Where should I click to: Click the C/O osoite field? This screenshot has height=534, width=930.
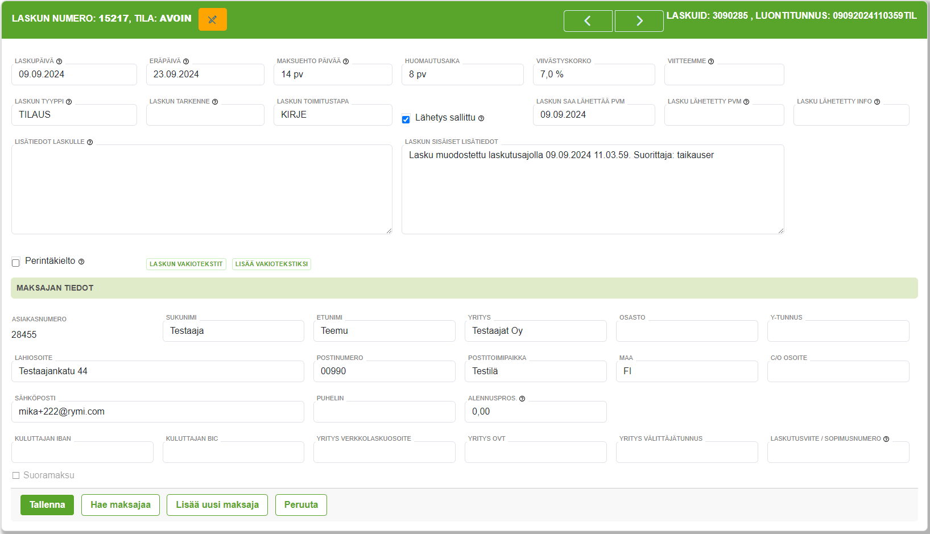838,371
